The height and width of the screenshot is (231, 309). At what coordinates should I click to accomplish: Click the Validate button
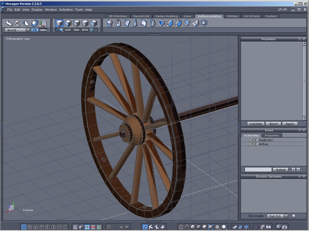click(256, 124)
